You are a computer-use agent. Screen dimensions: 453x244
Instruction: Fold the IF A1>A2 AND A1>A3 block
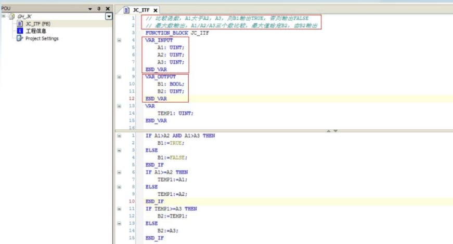(119, 135)
